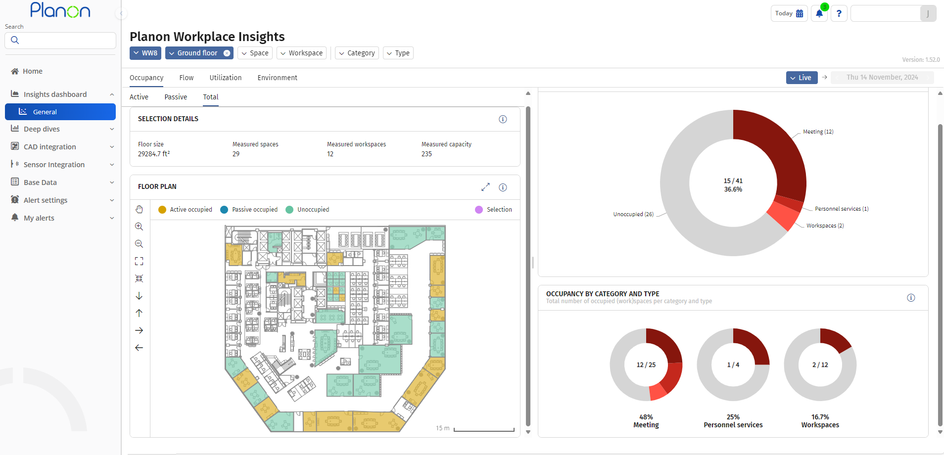Open the notifications bell
This screenshot has height=455, width=944.
pyautogui.click(x=819, y=13)
